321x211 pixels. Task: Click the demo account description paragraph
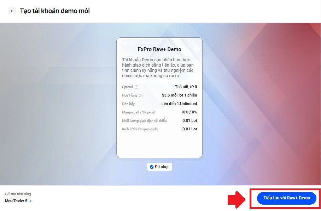[159, 68]
